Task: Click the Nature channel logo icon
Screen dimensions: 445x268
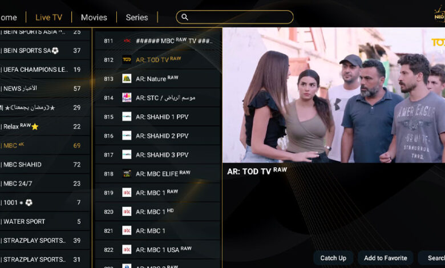Action: tap(127, 79)
